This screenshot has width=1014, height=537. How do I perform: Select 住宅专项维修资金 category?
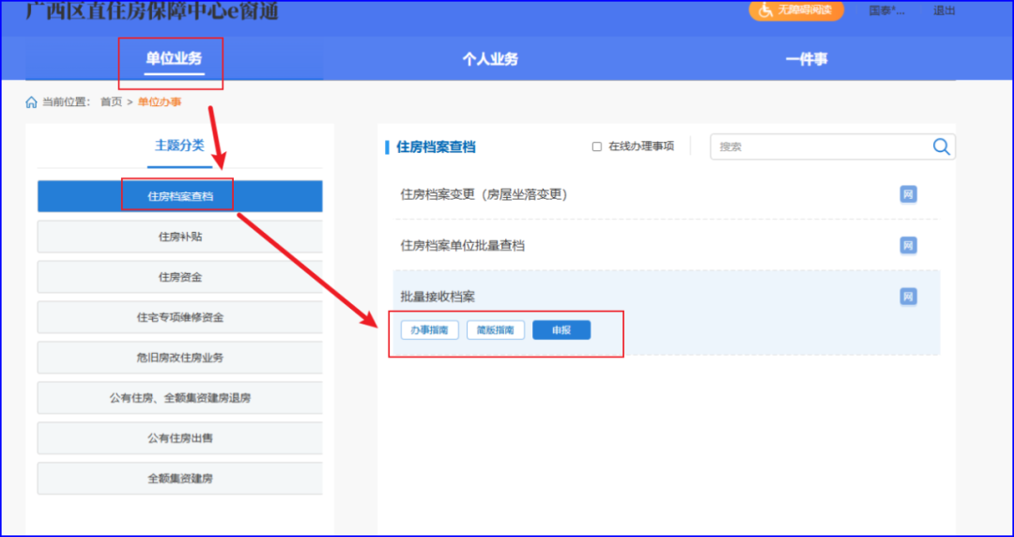pos(179,317)
